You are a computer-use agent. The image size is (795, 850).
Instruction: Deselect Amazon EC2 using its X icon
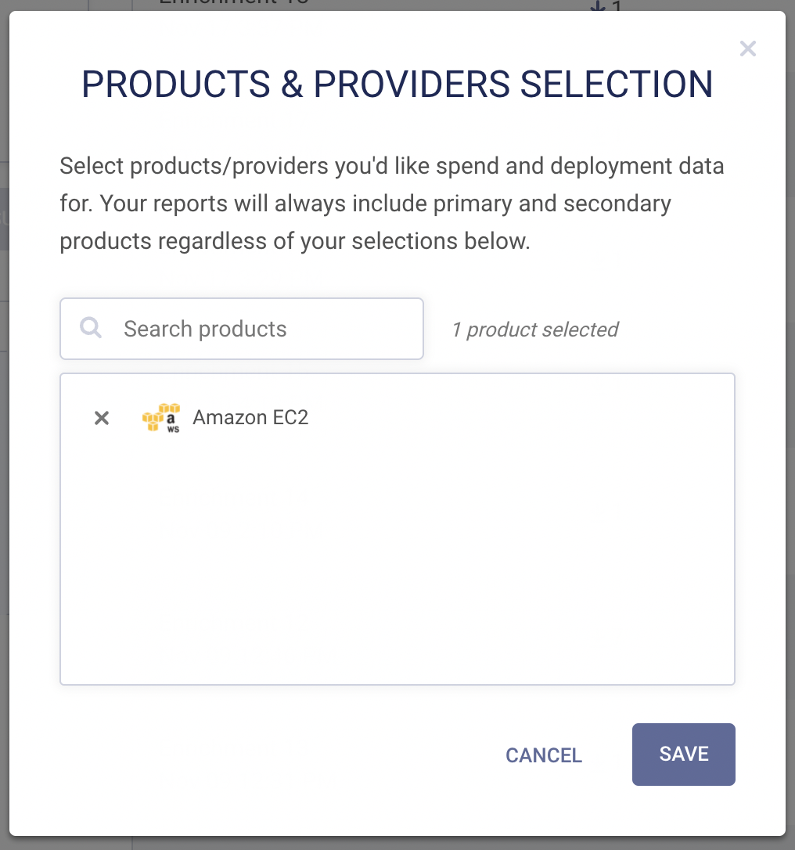coord(102,418)
